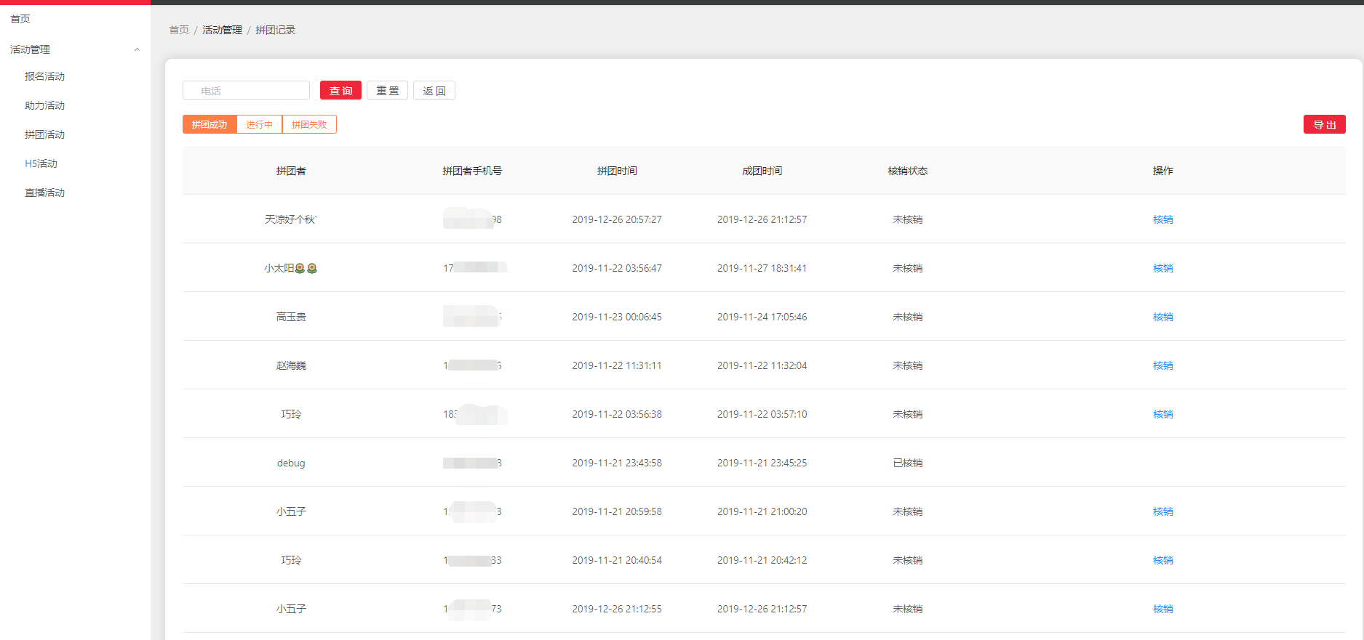
Task: Click the red 导出 export button
Action: [x=1324, y=124]
